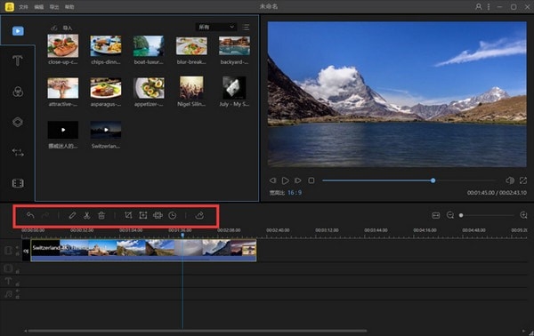Toggle the text track lock

pyautogui.click(x=18, y=284)
